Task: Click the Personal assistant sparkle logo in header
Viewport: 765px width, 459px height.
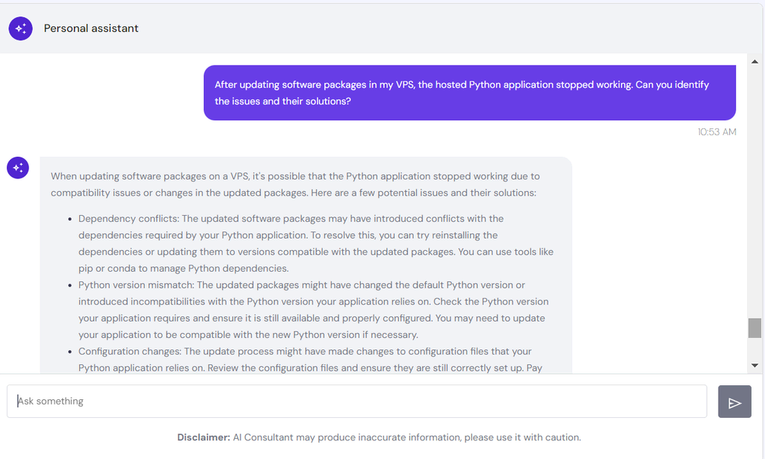Action: click(x=20, y=29)
